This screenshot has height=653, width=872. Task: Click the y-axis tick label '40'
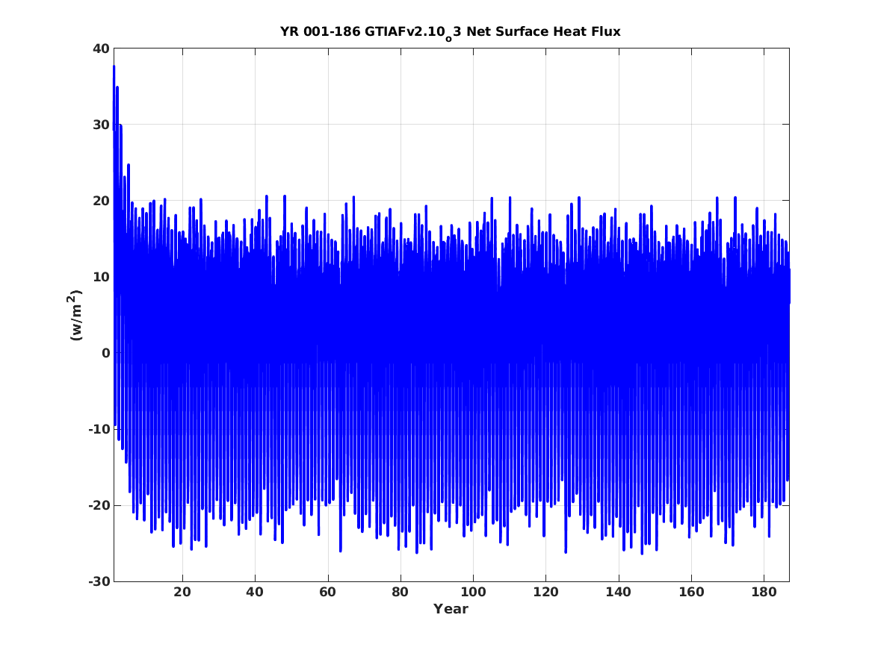coord(101,49)
